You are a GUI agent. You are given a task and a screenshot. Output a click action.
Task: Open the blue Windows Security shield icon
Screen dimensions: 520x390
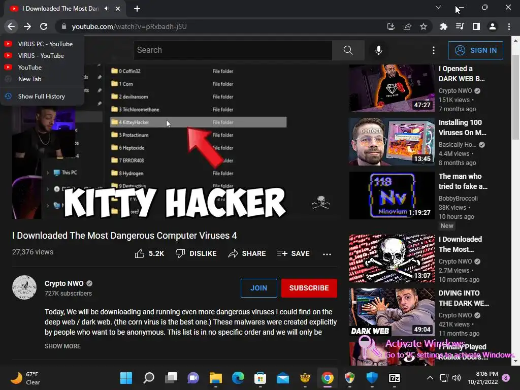[372, 378]
